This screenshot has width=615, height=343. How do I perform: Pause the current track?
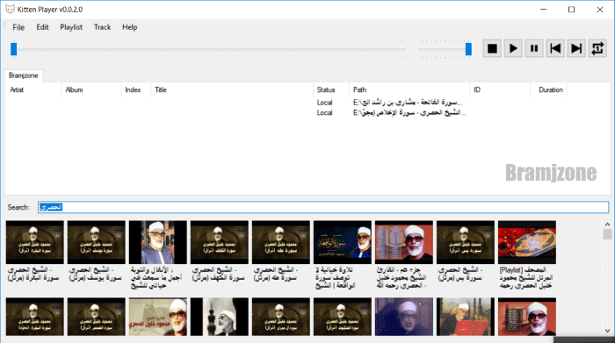[534, 48]
